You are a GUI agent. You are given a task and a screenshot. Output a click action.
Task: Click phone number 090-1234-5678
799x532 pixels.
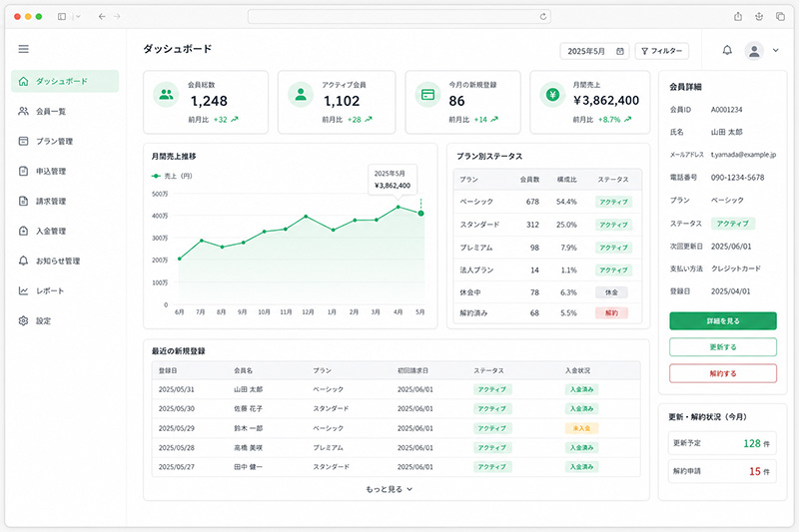click(737, 178)
